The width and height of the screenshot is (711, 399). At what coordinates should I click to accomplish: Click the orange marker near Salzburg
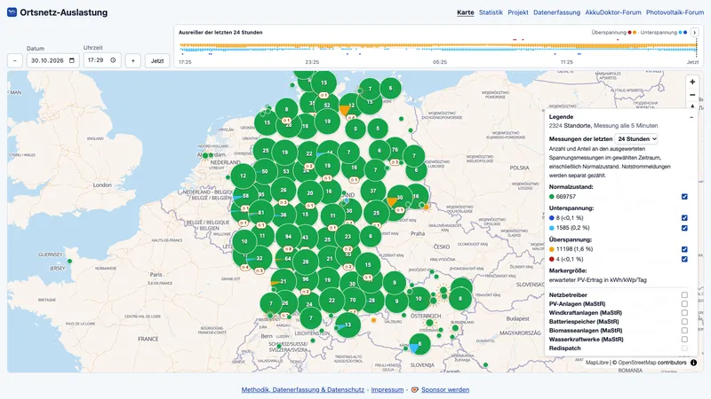point(373,320)
